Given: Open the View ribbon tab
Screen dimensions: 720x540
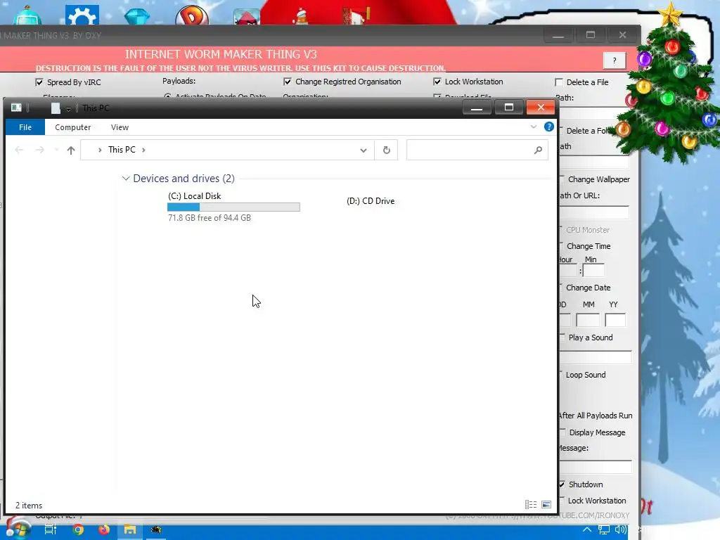Looking at the screenshot, I should pyautogui.click(x=120, y=127).
